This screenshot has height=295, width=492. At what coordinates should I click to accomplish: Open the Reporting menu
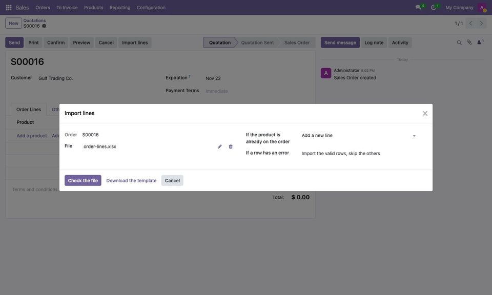[120, 8]
